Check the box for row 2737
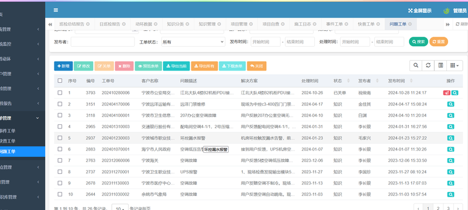Viewport: 468px width, 210px height. tap(60, 172)
